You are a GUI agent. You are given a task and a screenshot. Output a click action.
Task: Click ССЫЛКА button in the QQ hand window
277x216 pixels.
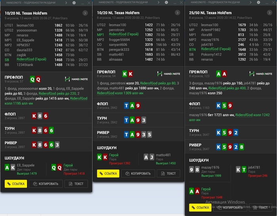pos(16,184)
